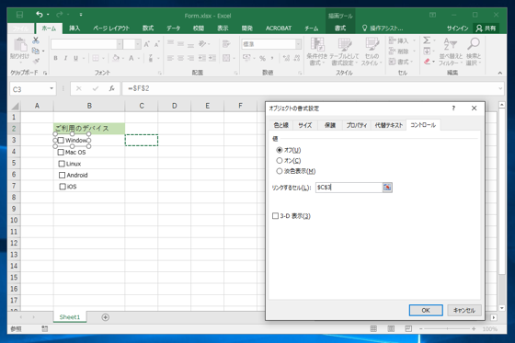Check the Android checkbox on sheet

click(x=63, y=175)
